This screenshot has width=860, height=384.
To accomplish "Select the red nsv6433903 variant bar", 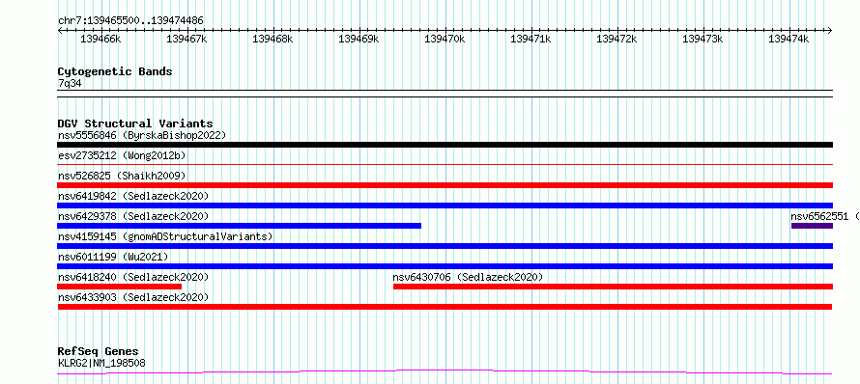I will coord(444,307).
